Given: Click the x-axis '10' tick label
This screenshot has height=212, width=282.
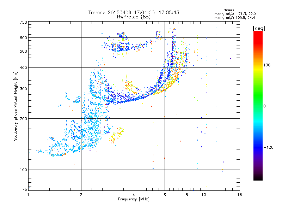Looking at the screenshot, I should [204, 195].
